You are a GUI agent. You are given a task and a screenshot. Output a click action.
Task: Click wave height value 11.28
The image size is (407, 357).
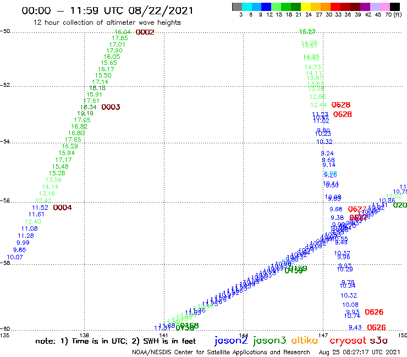(26, 236)
